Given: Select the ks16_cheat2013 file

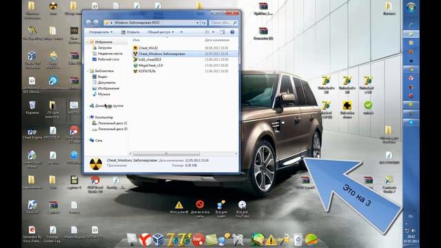Looking at the screenshot, I should pos(150,59).
